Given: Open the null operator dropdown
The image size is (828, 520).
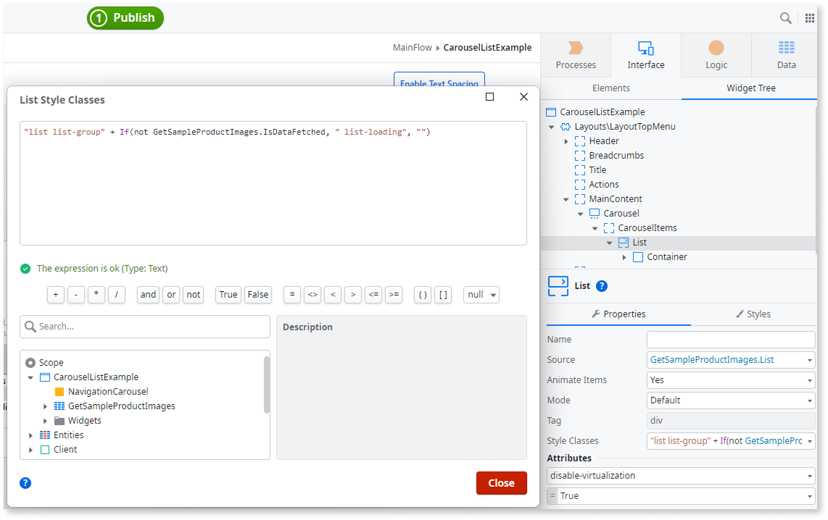Looking at the screenshot, I should click(481, 295).
